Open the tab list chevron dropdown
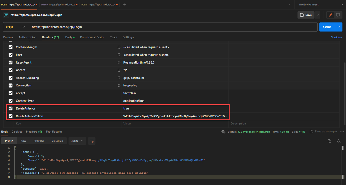Viewport: 346px width, 185px height. [x=289, y=4]
